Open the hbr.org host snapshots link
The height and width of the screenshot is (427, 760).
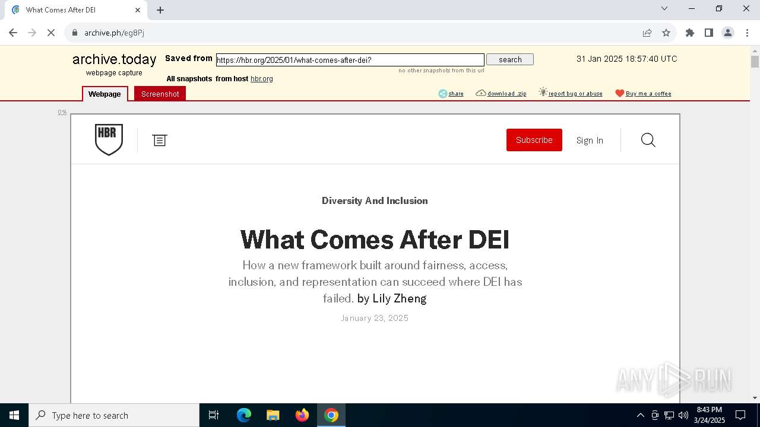(x=262, y=79)
